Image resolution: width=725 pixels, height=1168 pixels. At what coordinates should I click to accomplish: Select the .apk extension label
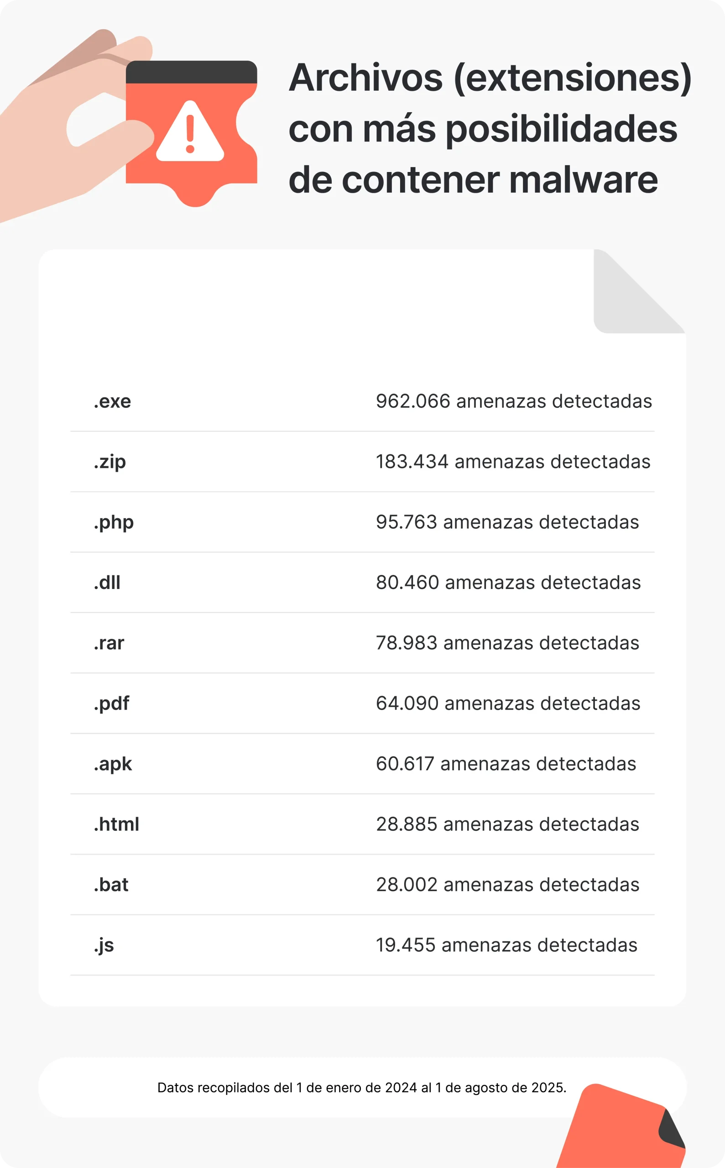coord(113,764)
